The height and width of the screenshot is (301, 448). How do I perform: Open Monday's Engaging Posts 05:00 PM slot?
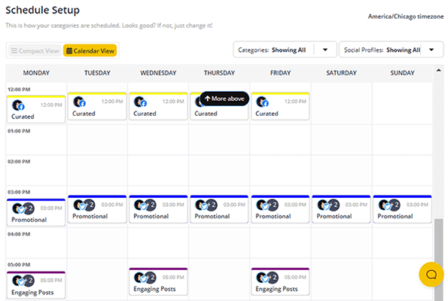[36, 285]
